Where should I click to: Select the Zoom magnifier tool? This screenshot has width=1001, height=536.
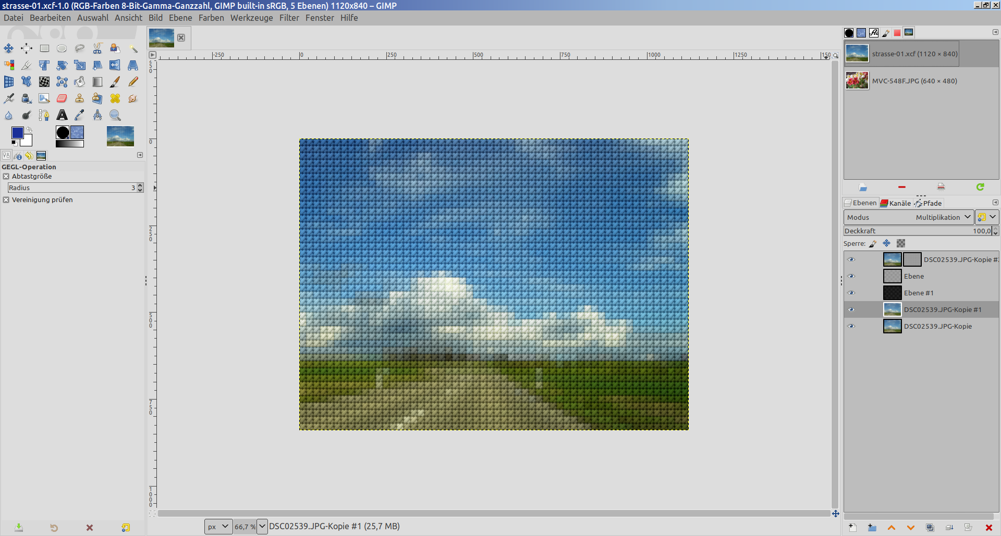(x=115, y=115)
